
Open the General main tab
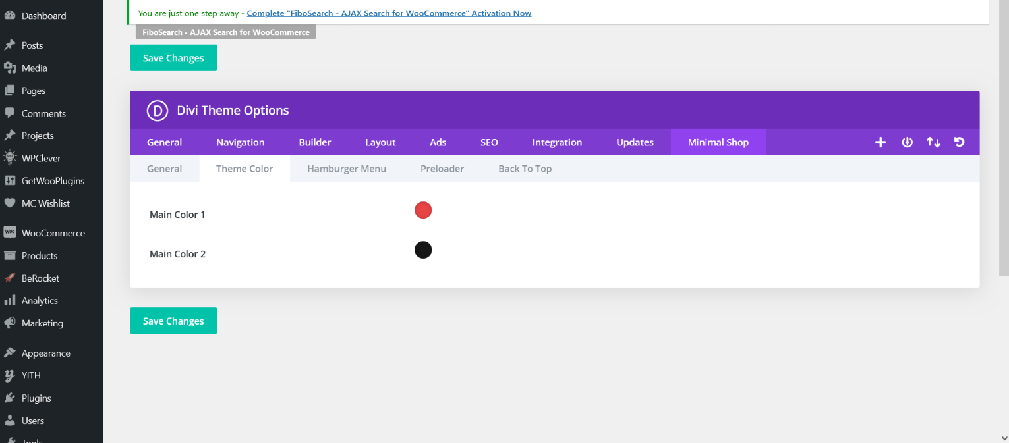(164, 142)
